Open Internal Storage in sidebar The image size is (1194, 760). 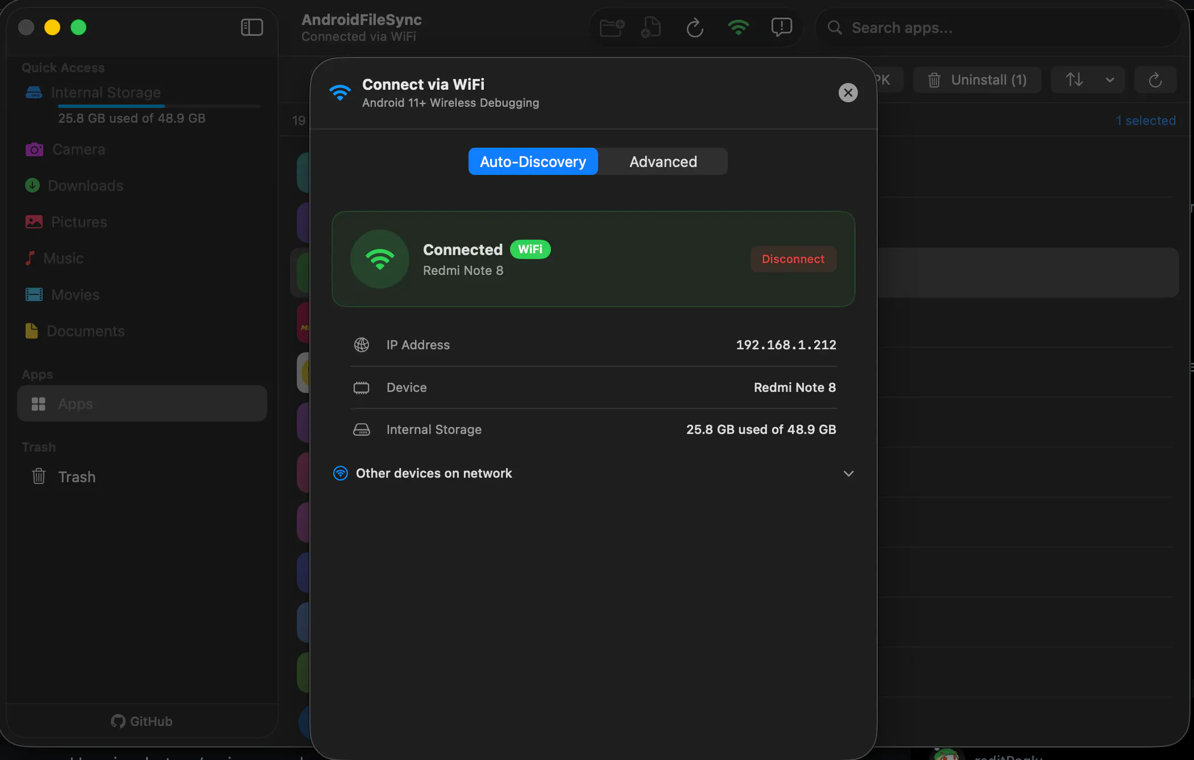tap(106, 93)
